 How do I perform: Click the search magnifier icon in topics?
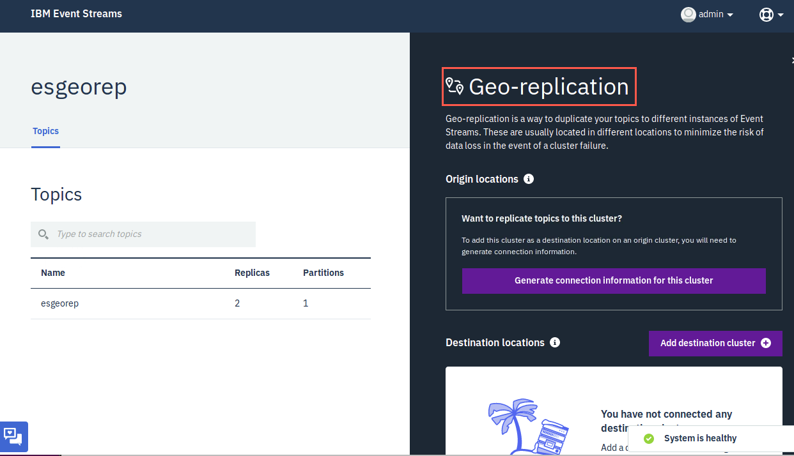[x=43, y=234]
